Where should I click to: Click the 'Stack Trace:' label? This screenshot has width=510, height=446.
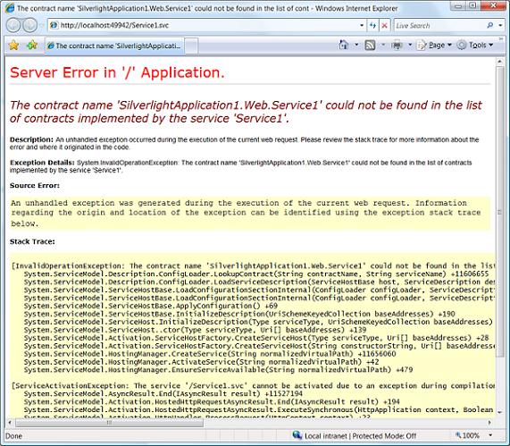click(x=32, y=241)
